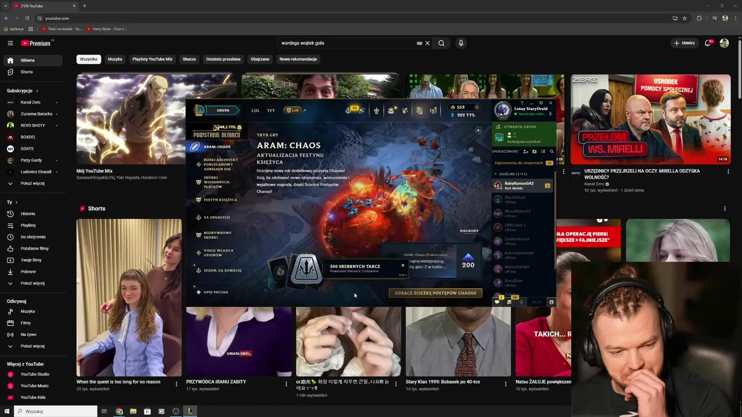Viewport: 742px width, 417px height.
Task: Open options for PRZYWÓDCA IRANU ZABITY short
Action: tap(286, 383)
